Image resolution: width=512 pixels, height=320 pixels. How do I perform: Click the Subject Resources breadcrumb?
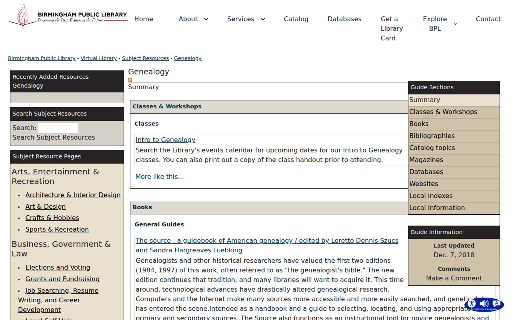tap(145, 58)
